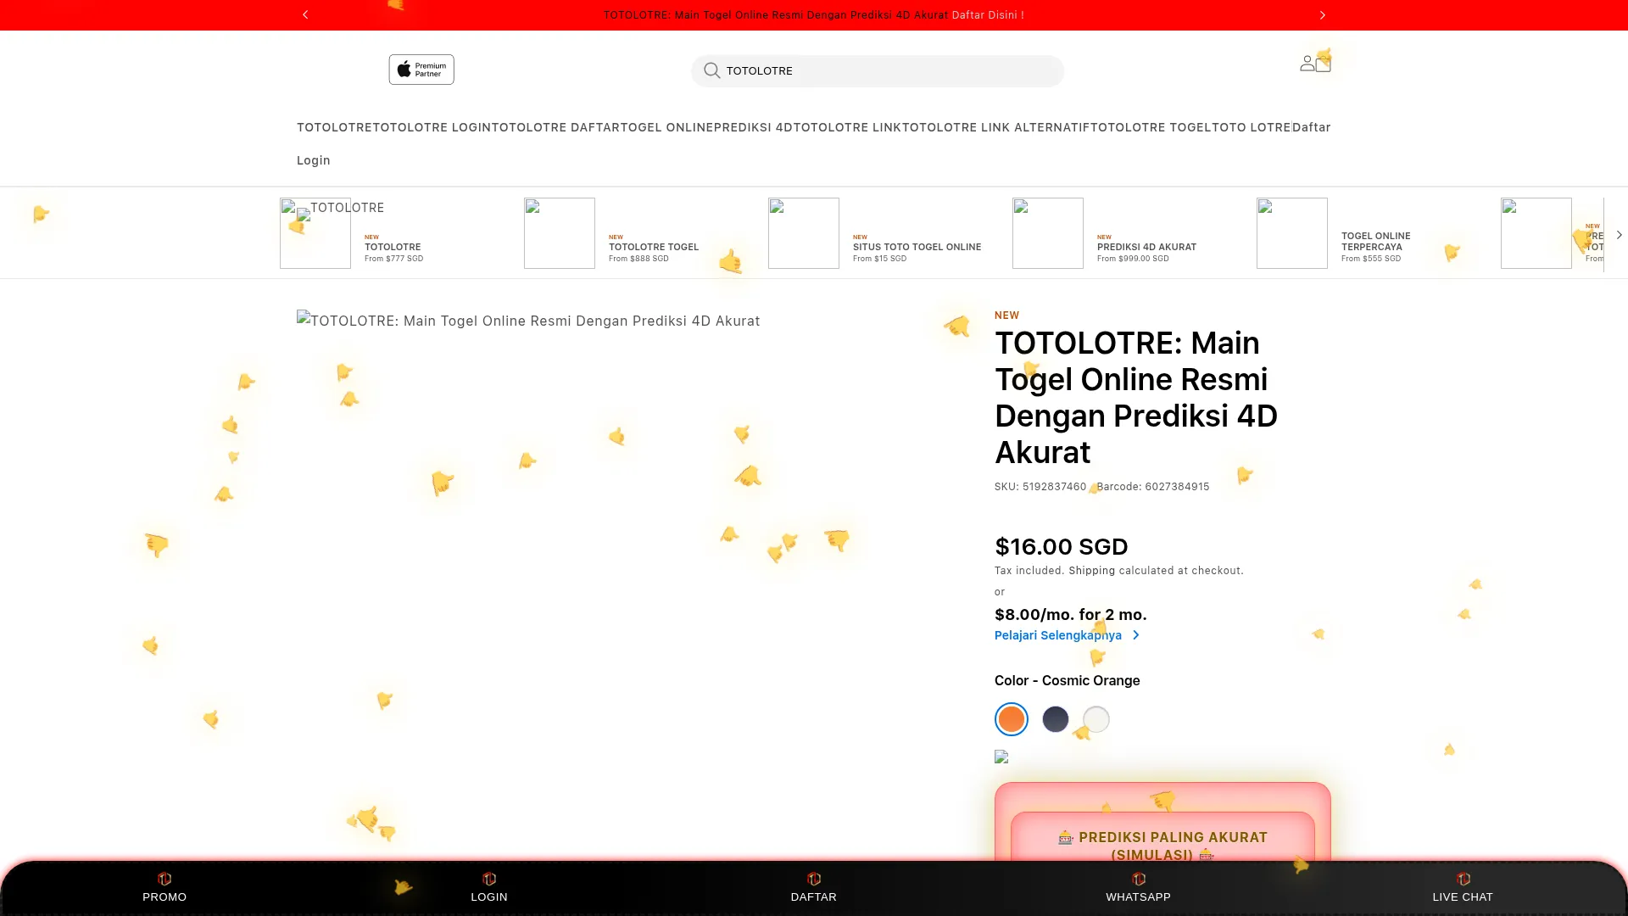Open LIVE CHAT in bottom bar

(1463, 887)
